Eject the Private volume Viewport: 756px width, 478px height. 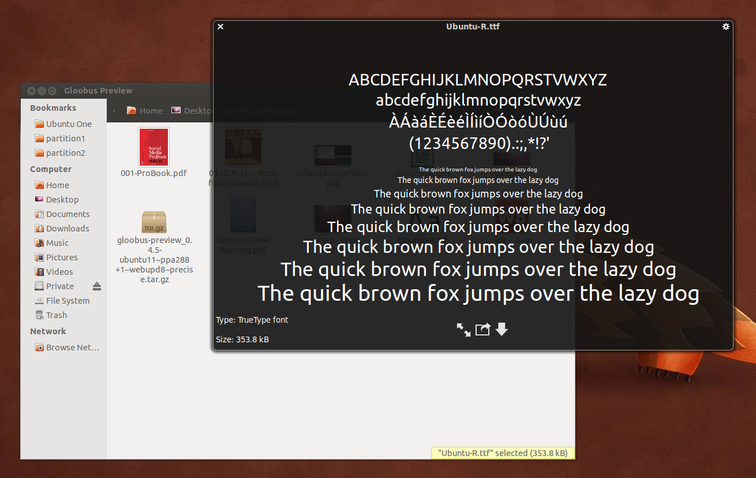[96, 286]
